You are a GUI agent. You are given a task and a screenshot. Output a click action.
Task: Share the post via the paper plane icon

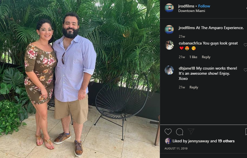click(191, 131)
